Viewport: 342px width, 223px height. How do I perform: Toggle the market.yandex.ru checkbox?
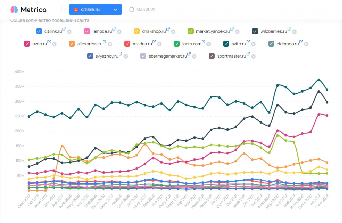[x=191, y=31]
